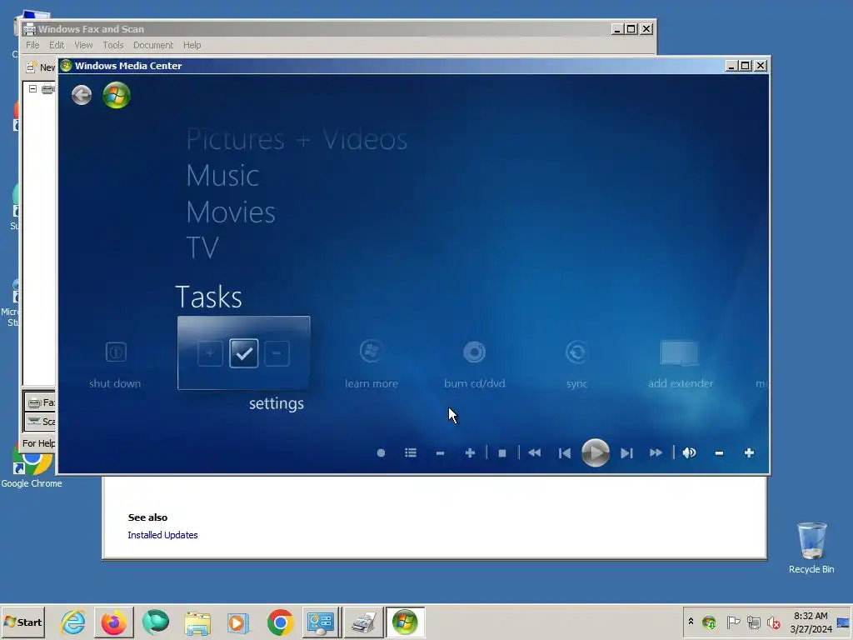The width and height of the screenshot is (853, 640).
Task: Click the green teal chat app in taskbar
Action: [x=156, y=622]
